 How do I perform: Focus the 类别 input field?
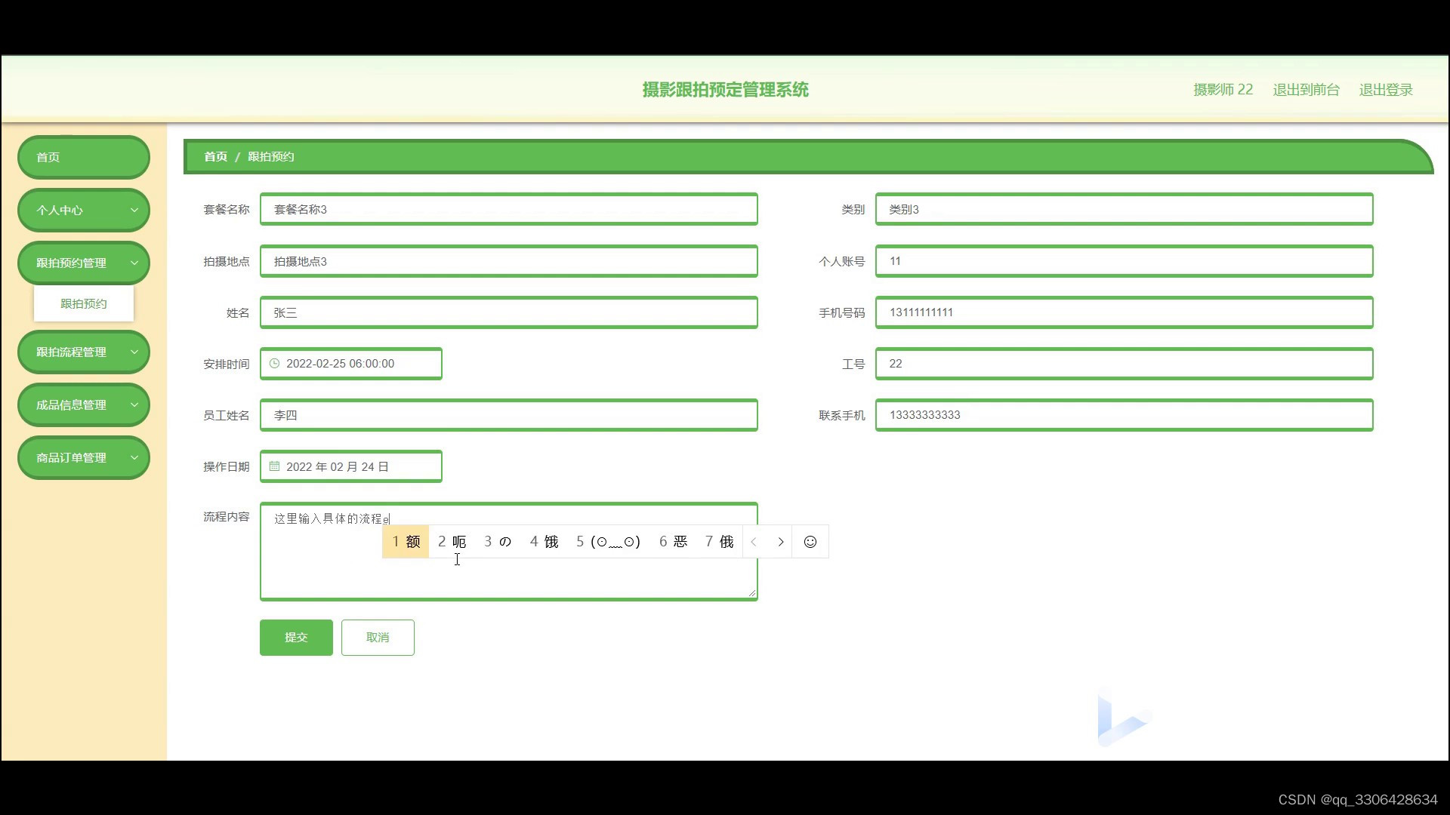click(1124, 209)
